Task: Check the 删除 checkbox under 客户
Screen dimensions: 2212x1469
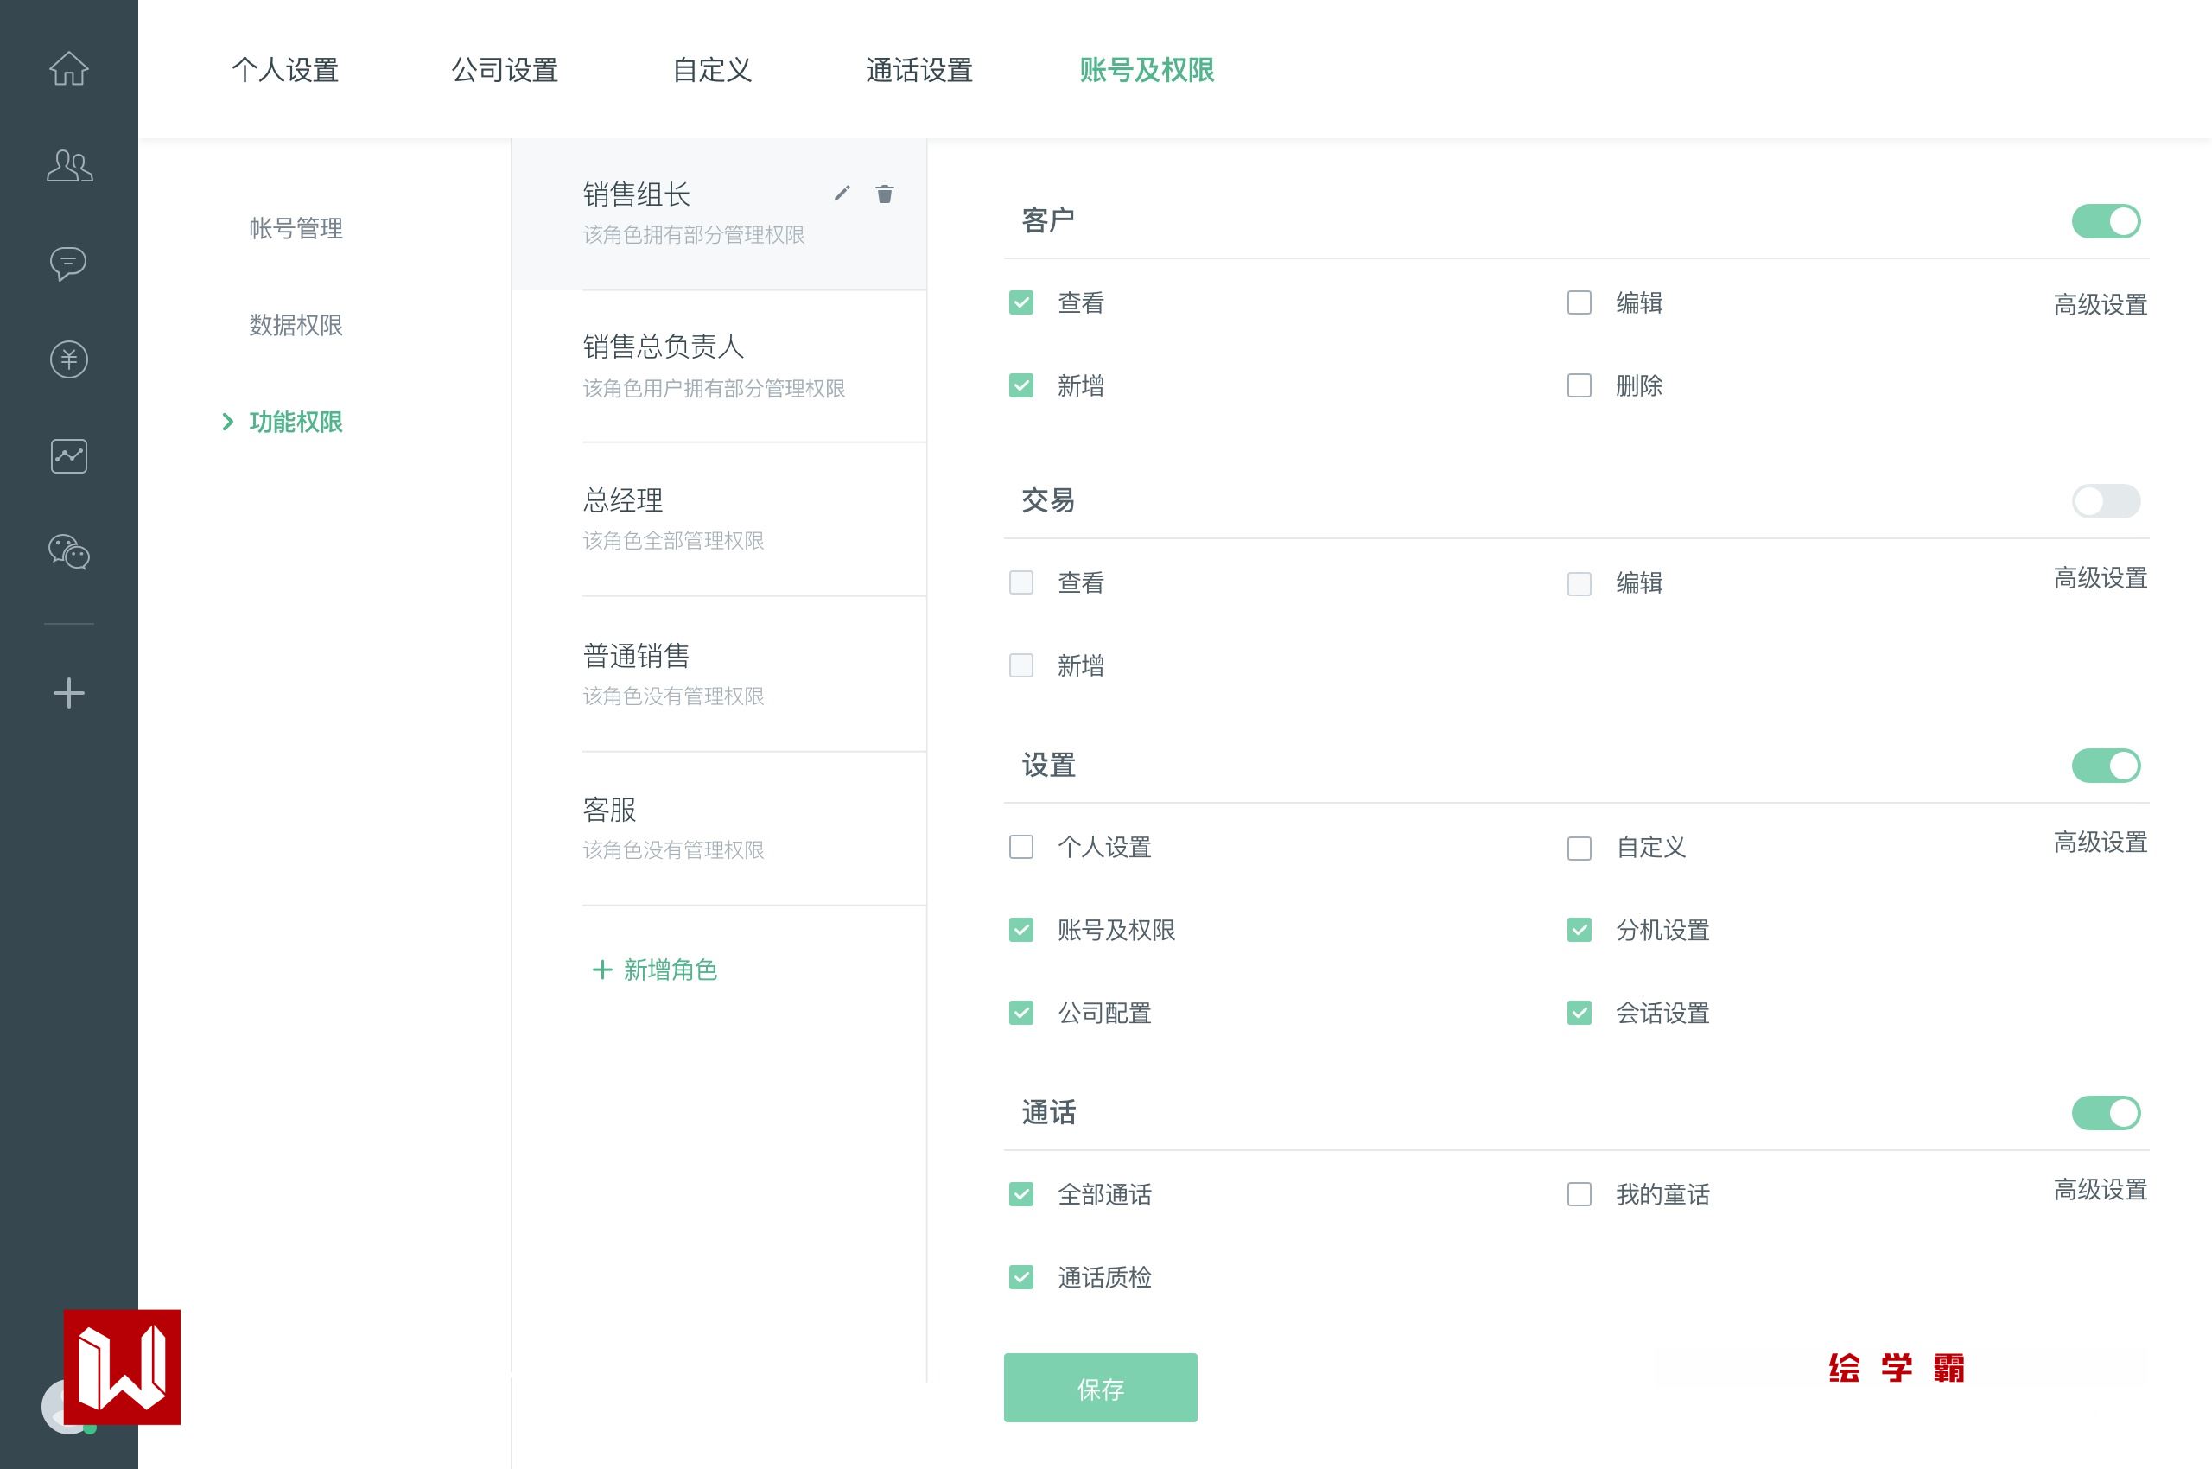Action: click(1579, 386)
